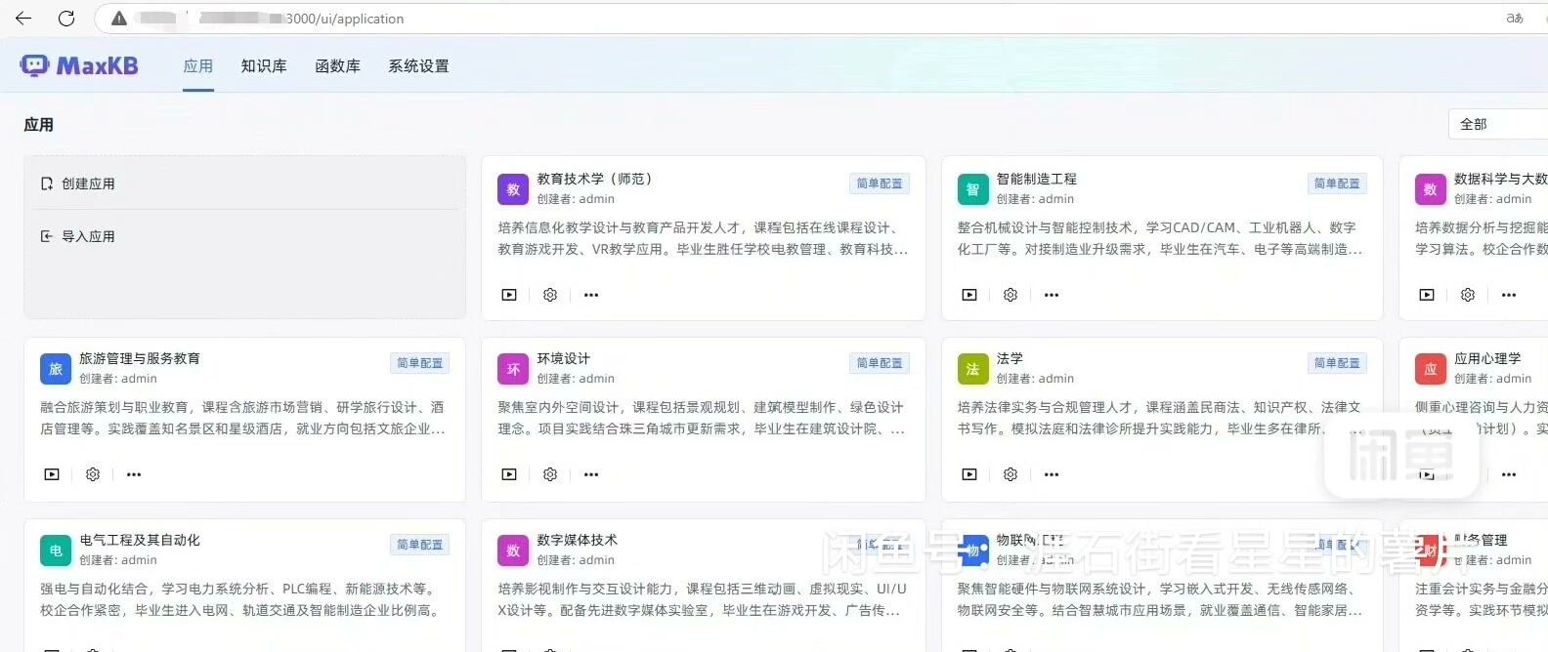Click the 旅游管理与服务教育 blue app avatar
Screen dimensions: 1548x652
[56, 369]
